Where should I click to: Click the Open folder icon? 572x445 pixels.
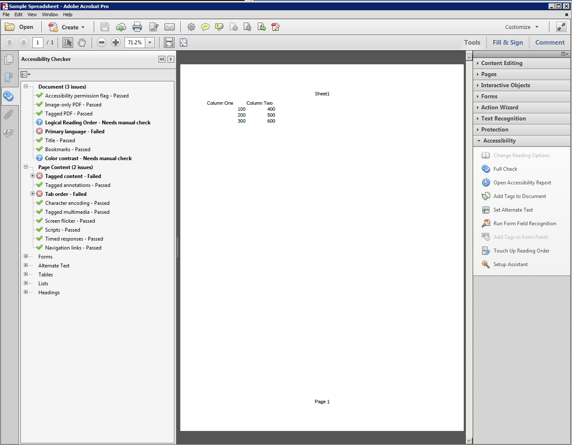(x=10, y=27)
